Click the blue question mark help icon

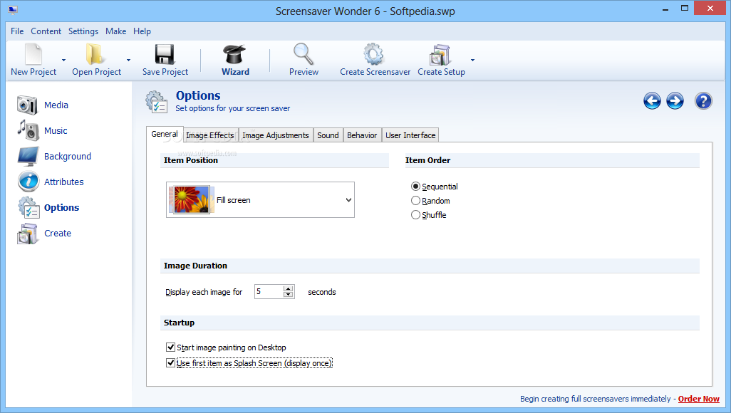click(703, 100)
